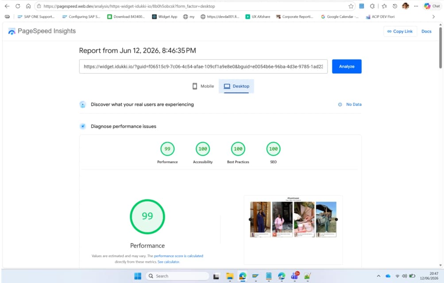Click the real users experience section icon

click(x=83, y=105)
